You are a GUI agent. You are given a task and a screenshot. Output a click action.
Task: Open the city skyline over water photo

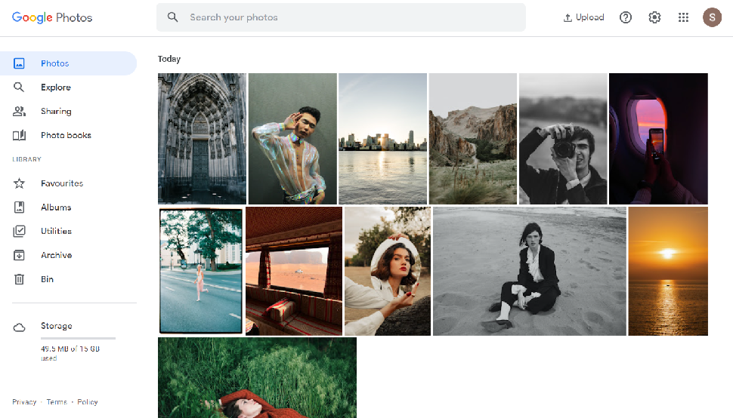click(383, 139)
